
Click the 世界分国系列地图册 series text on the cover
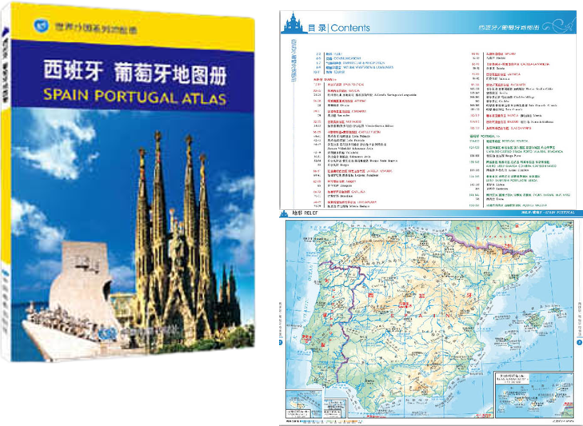[96, 28]
